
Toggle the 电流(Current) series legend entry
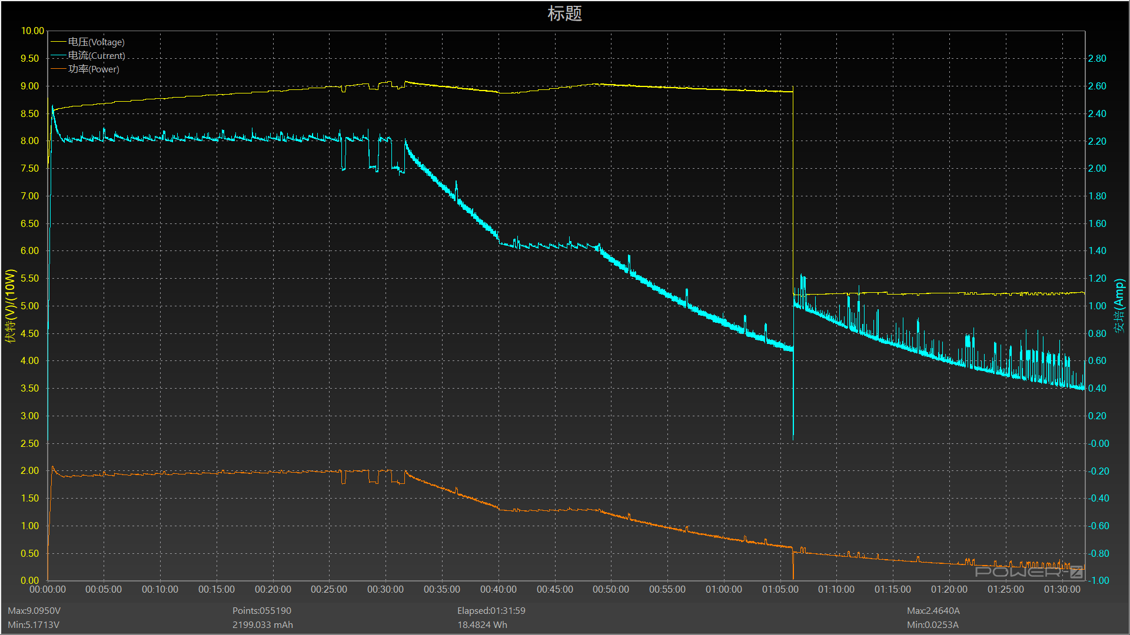pos(96,55)
